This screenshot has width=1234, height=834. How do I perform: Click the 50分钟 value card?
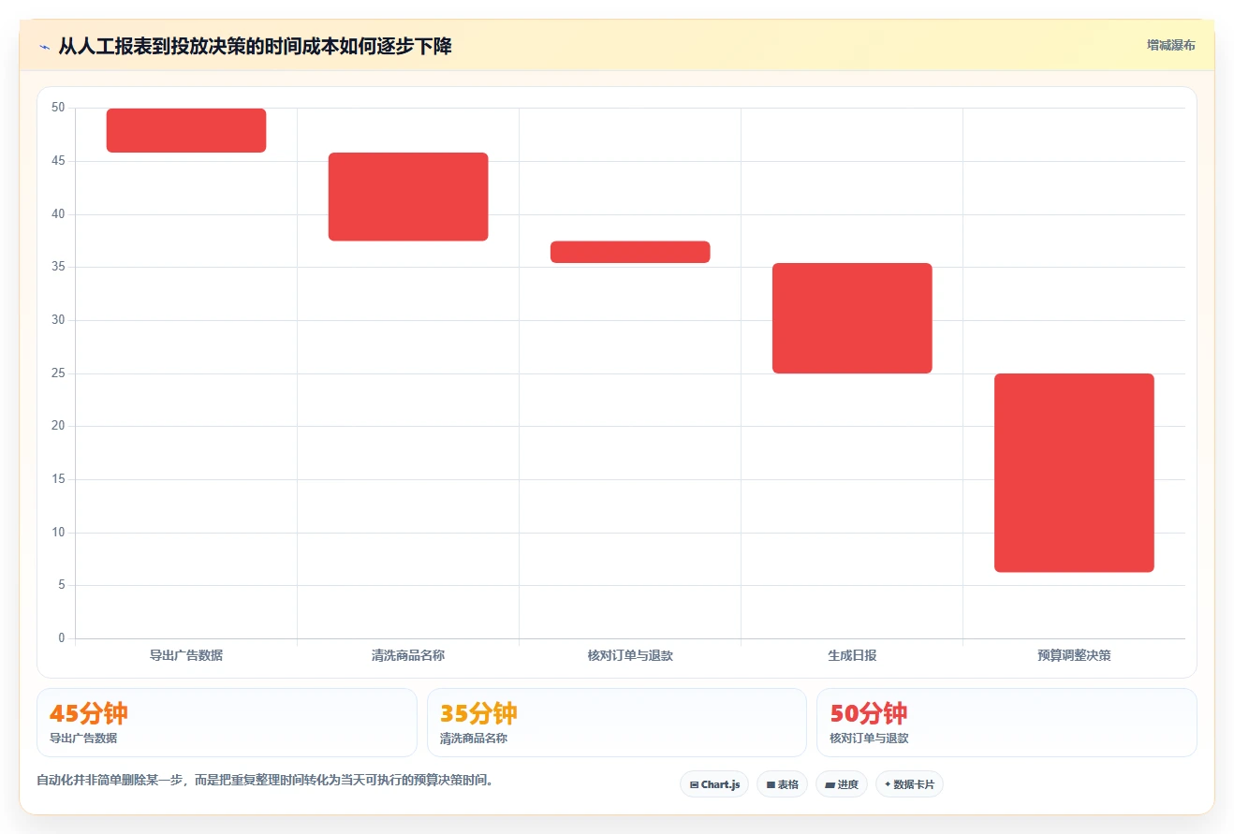[x=1006, y=723]
